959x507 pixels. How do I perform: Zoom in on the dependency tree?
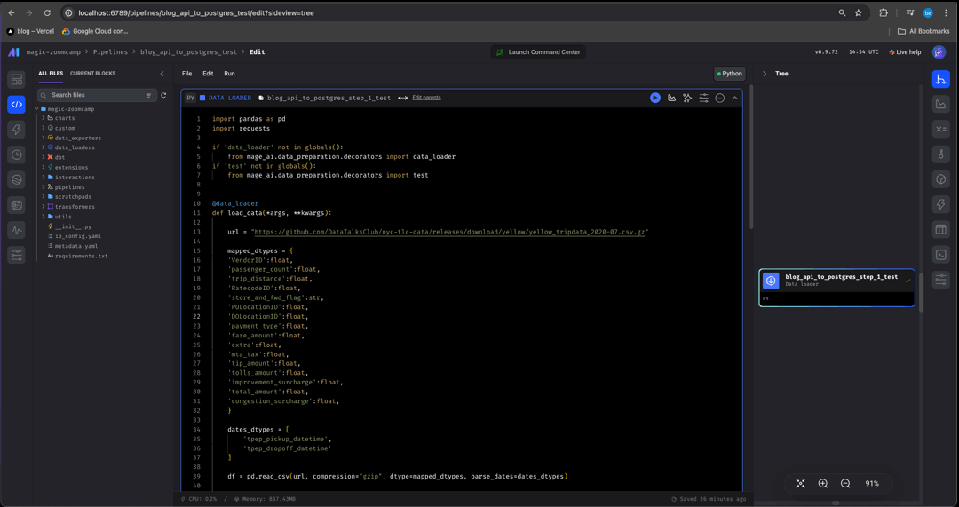822,483
